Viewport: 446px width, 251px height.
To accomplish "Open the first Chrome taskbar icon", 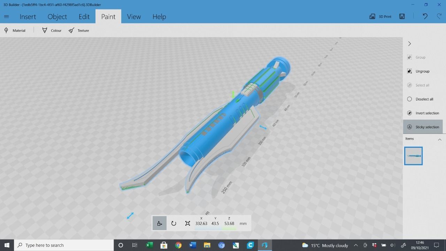I will click(x=178, y=245).
